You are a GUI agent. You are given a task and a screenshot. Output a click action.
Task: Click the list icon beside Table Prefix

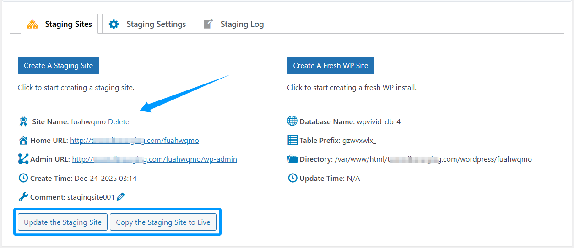(x=292, y=140)
